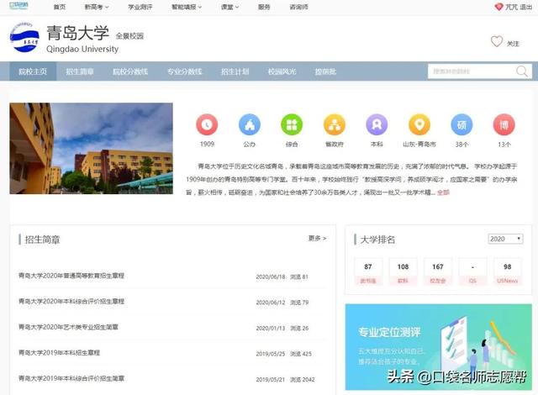Viewport: 538px width, 395px height.
Task: Click the ranking card showing 108
Action: click(x=403, y=272)
